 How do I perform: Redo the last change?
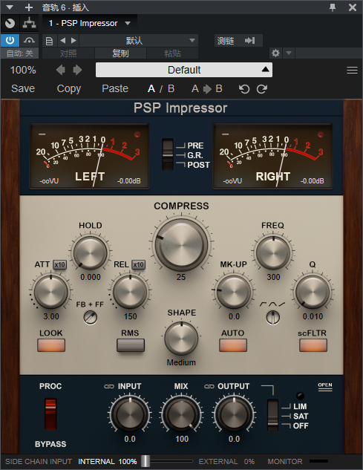click(x=262, y=89)
